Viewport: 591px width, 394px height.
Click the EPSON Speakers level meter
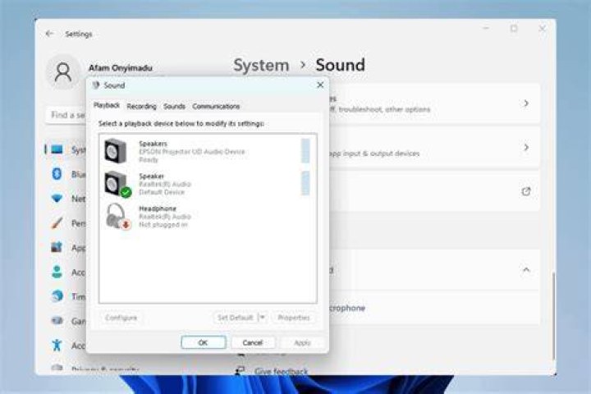coord(305,151)
